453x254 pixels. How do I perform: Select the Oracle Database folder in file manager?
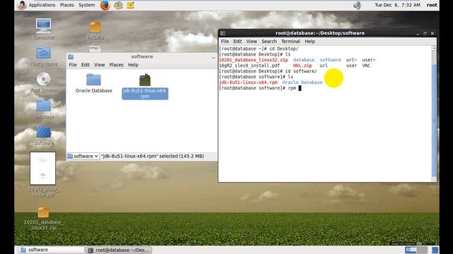coord(93,83)
